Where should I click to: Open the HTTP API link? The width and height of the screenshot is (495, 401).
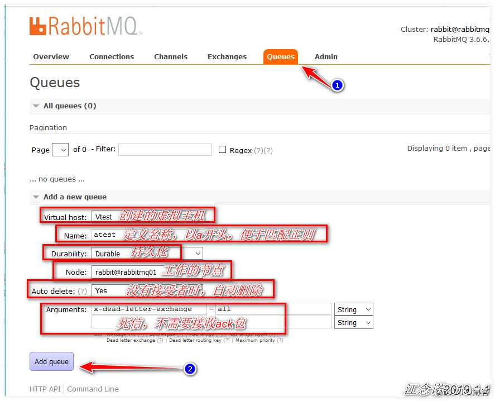pyautogui.click(x=45, y=389)
